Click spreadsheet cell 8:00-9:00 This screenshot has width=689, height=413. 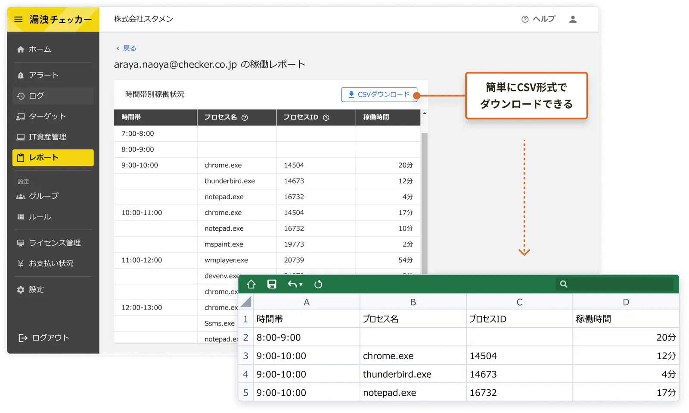coord(307,338)
